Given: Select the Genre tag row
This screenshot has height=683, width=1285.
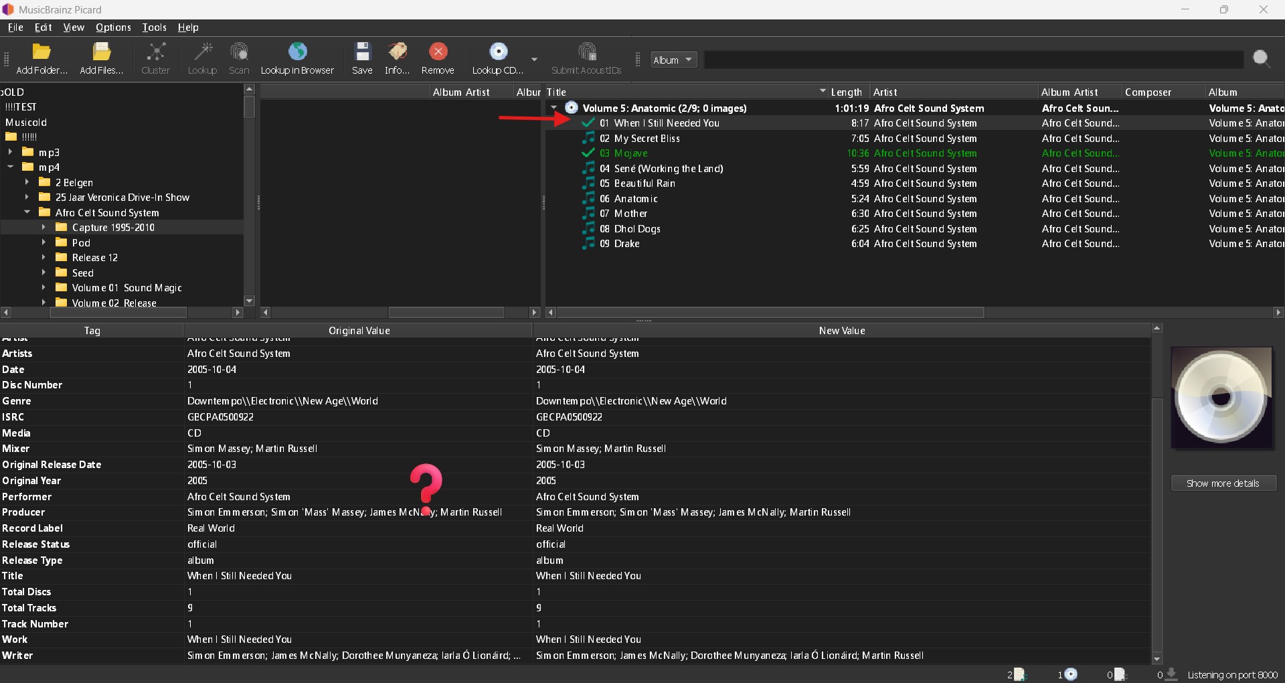Looking at the screenshot, I should pyautogui.click(x=576, y=400).
